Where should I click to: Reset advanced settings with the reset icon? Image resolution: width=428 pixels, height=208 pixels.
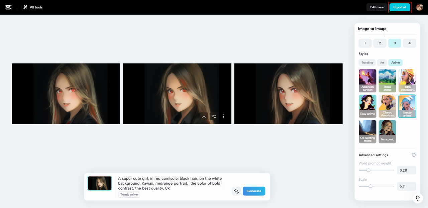tap(414, 155)
